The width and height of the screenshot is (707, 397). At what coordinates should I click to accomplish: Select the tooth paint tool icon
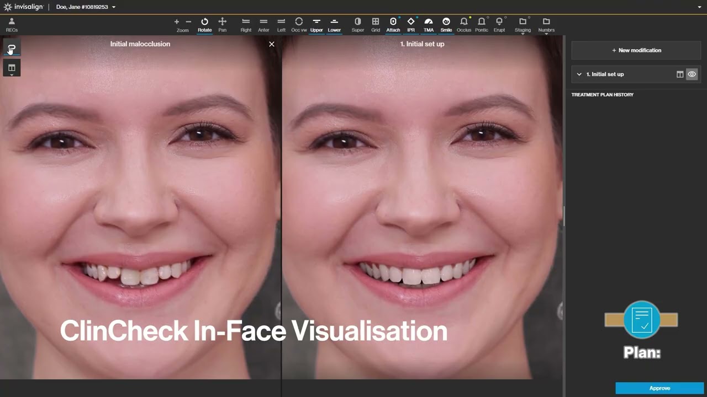click(x=12, y=49)
